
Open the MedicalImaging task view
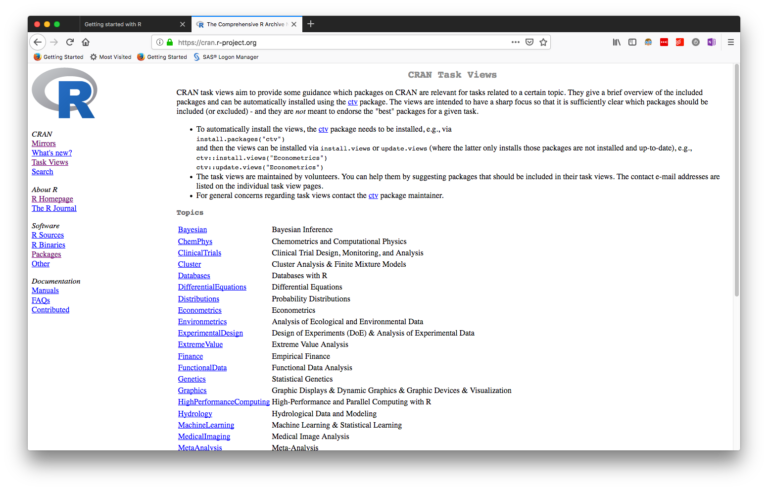(x=204, y=437)
